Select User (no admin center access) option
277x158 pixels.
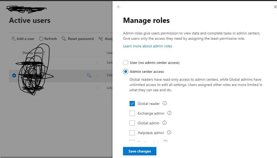(126, 63)
